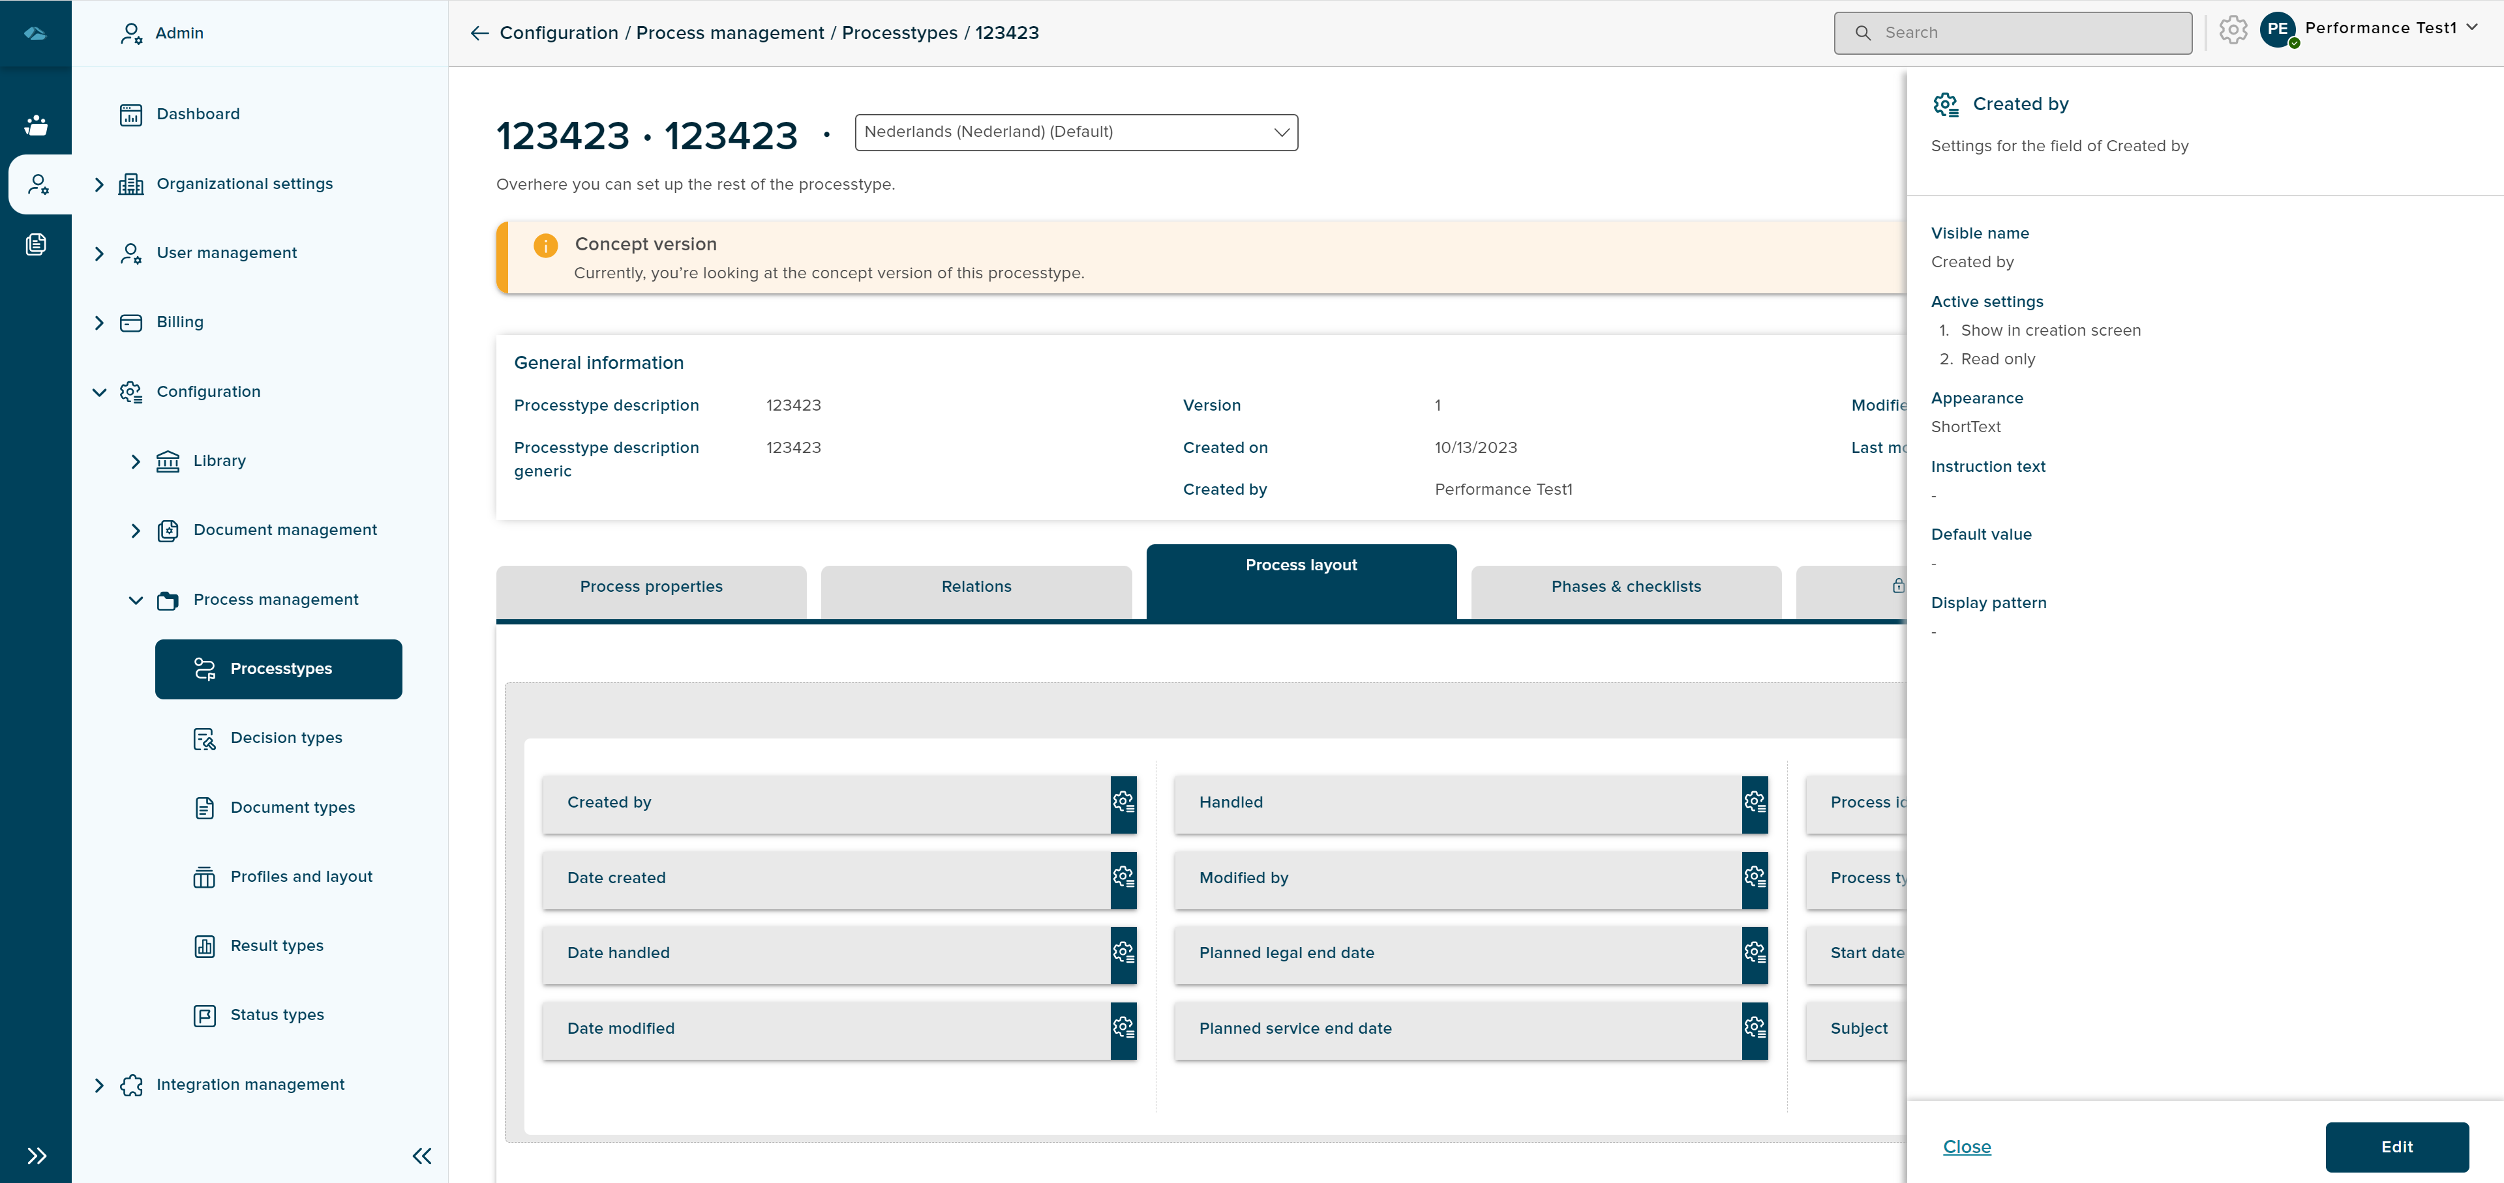Screen dimensions: 2504x1183
Task: Open settings gear for Handled field
Action: click(x=1753, y=803)
